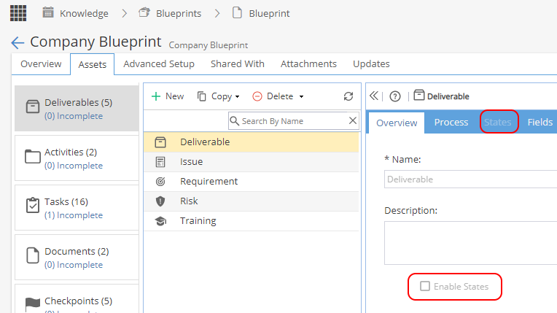Image resolution: width=557 pixels, height=313 pixels.
Task: Collapse the panel with double chevron
Action: click(x=374, y=96)
